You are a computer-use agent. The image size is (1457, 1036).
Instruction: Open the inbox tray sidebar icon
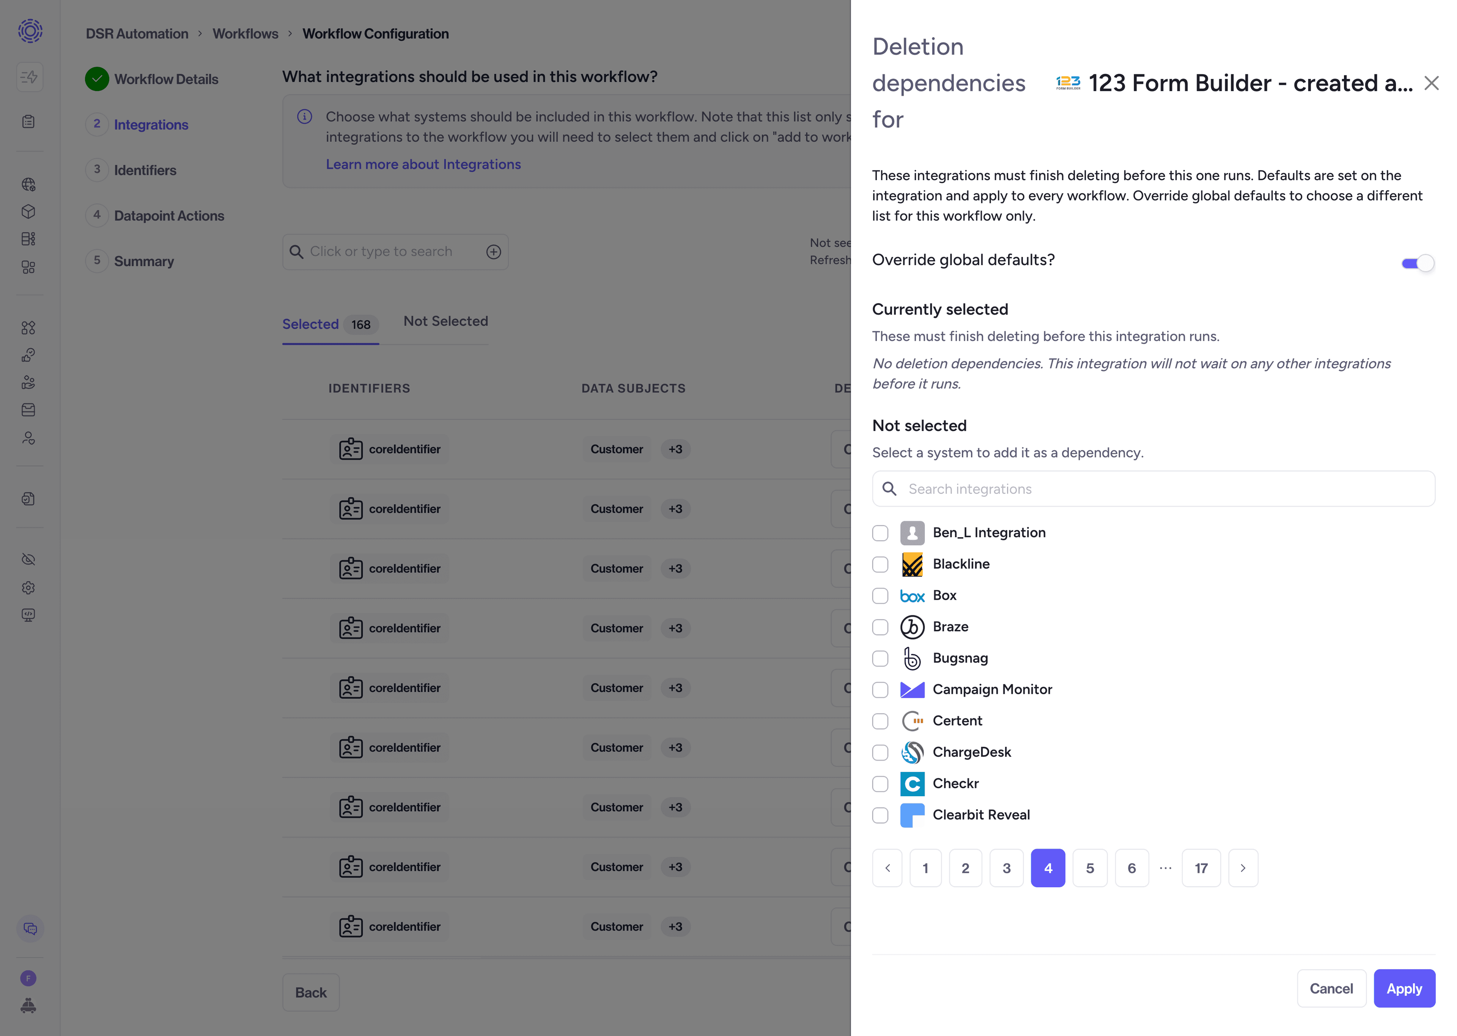(x=29, y=410)
